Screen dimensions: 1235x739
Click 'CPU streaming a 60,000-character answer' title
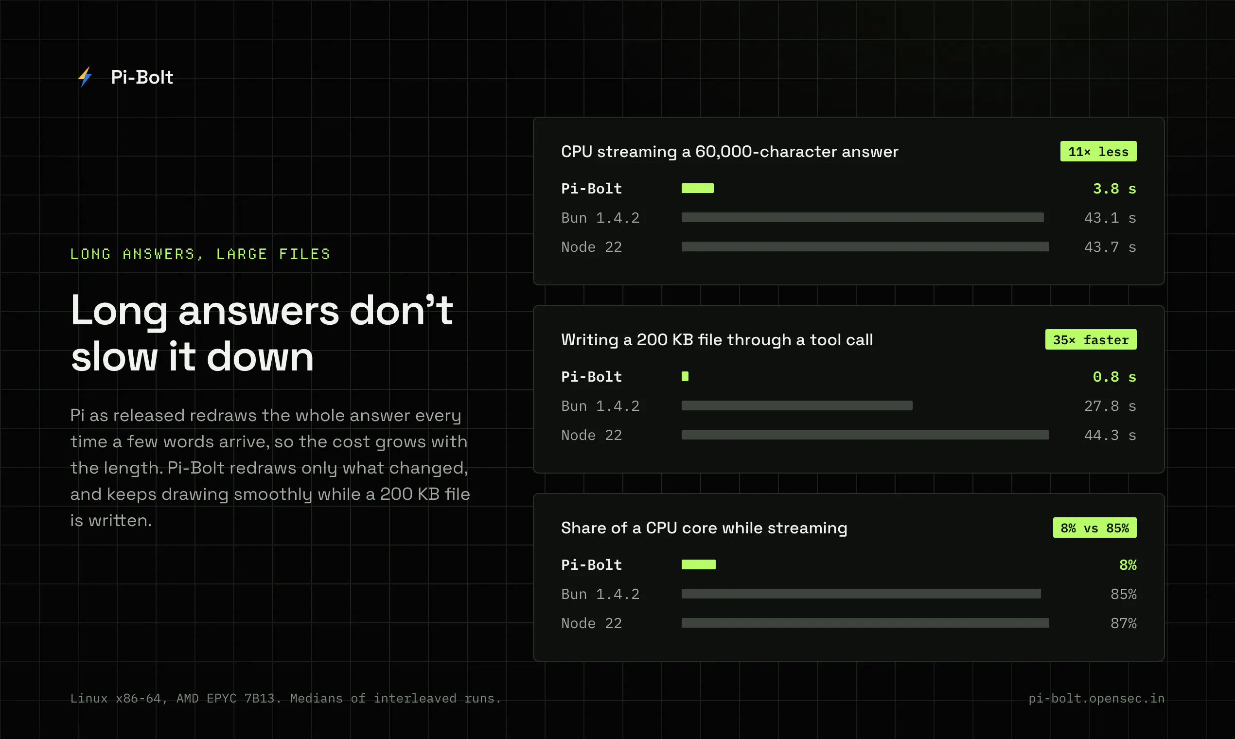click(x=729, y=151)
